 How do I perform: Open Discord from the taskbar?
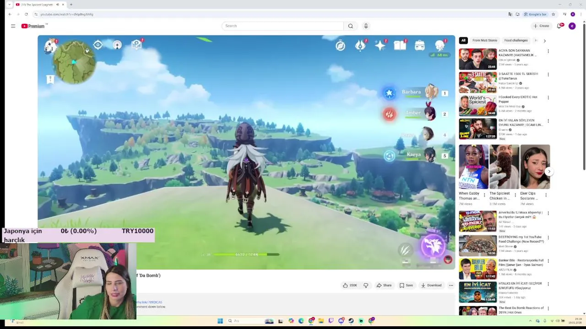coord(341,321)
